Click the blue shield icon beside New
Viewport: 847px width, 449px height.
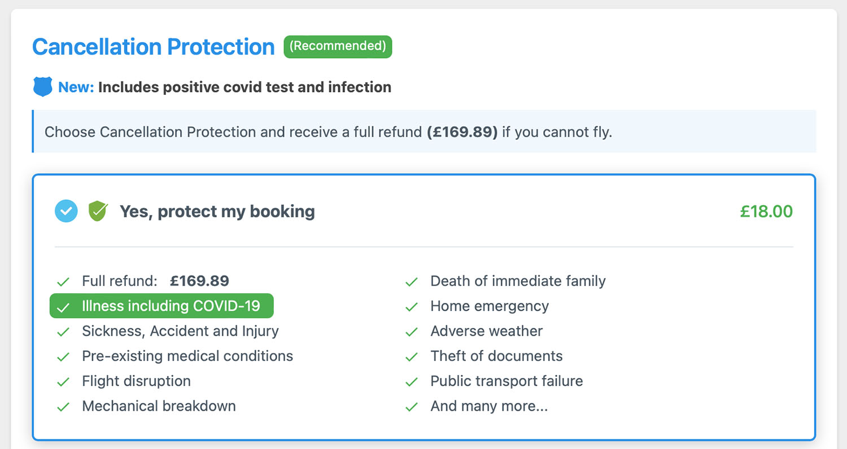tap(42, 87)
